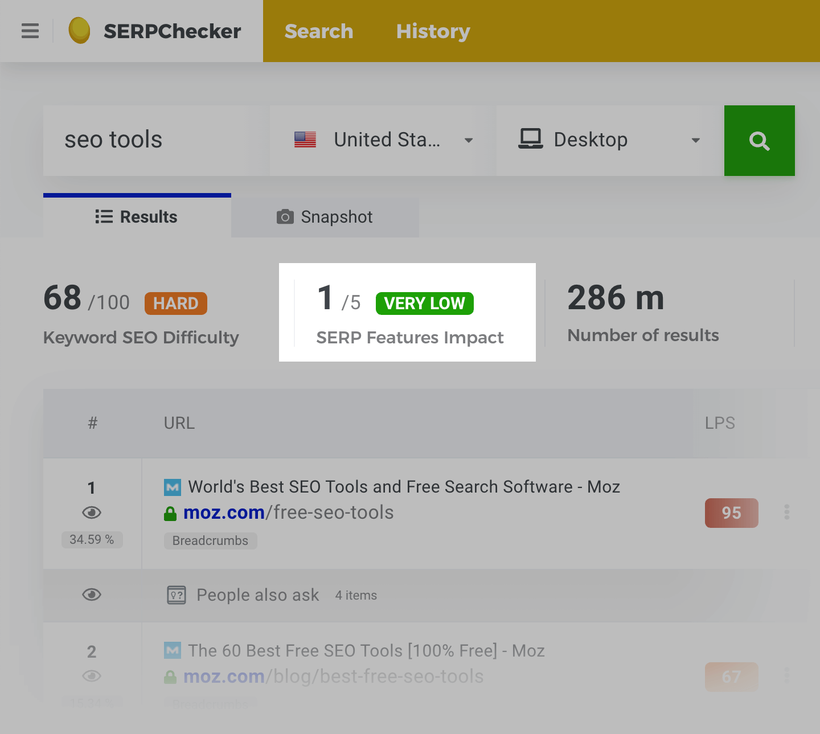Screen dimensions: 820x734
Task: Click the LPS column header
Action: click(720, 423)
